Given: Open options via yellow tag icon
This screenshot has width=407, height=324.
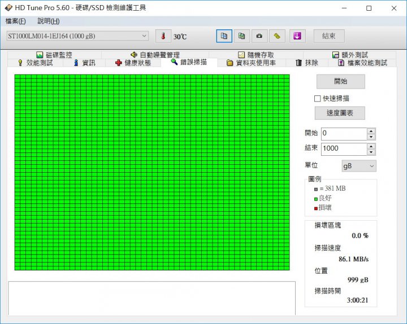Looking at the screenshot, I should [277, 36].
